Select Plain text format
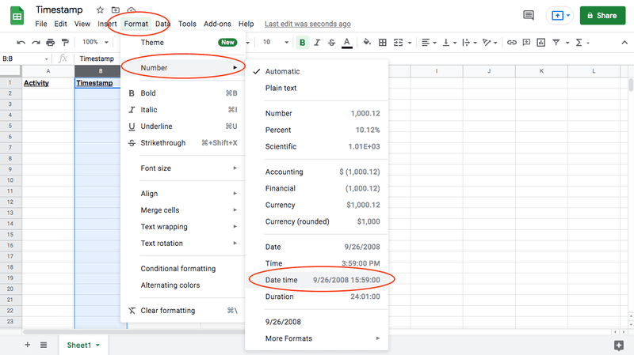634x355 pixels. 316,88
